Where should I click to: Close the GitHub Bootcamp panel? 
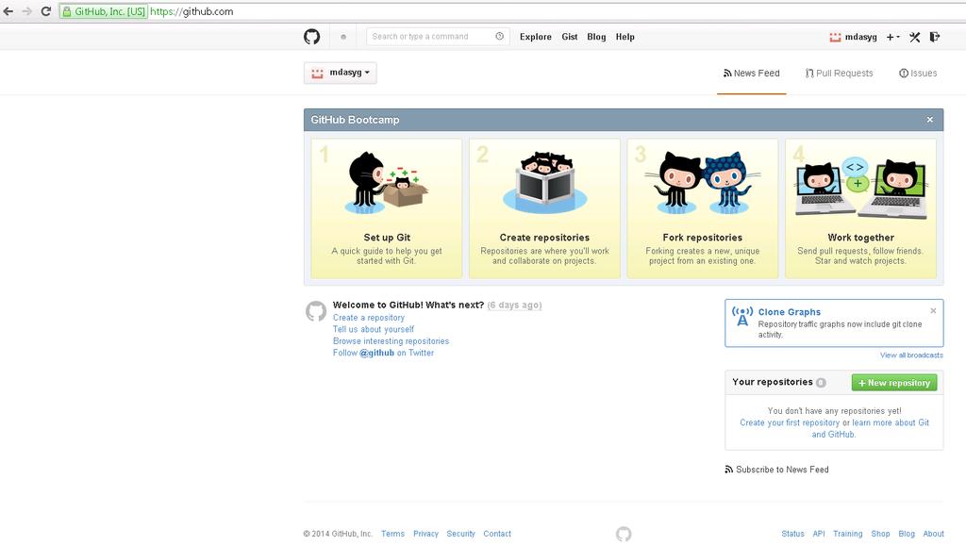tap(930, 120)
